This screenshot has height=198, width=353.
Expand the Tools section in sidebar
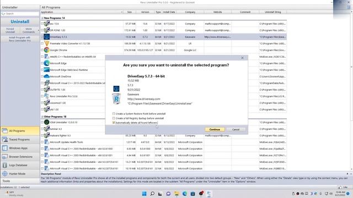pos(20,181)
